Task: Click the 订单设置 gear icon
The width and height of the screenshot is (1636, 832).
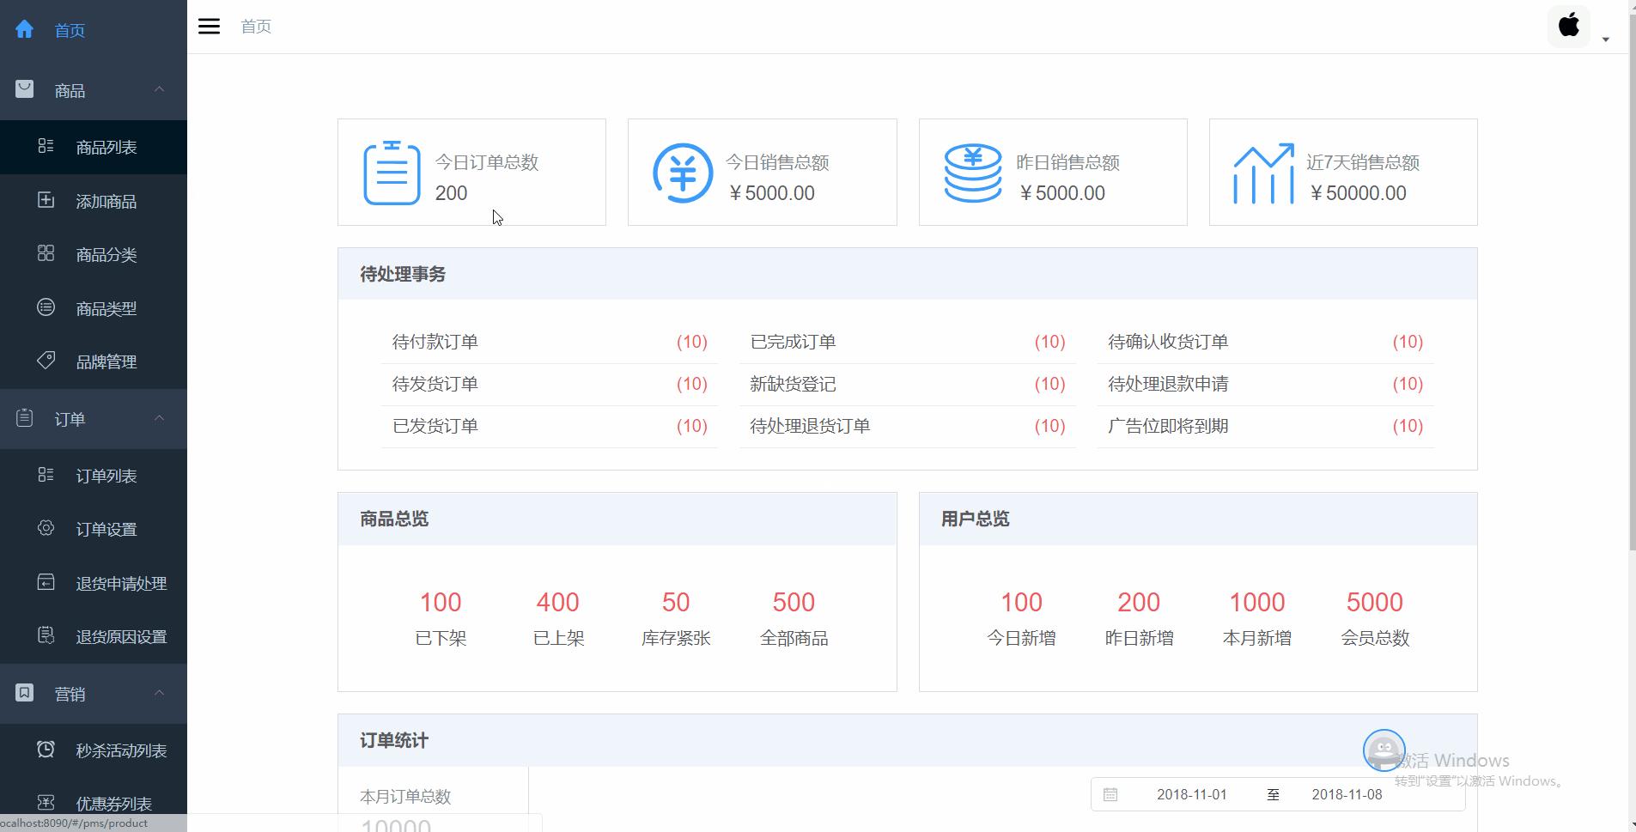Action: click(46, 528)
